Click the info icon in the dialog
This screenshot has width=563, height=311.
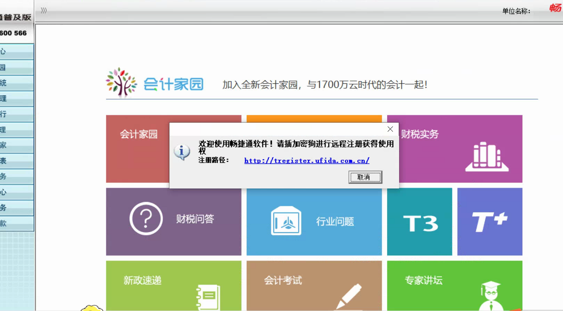coord(182,152)
